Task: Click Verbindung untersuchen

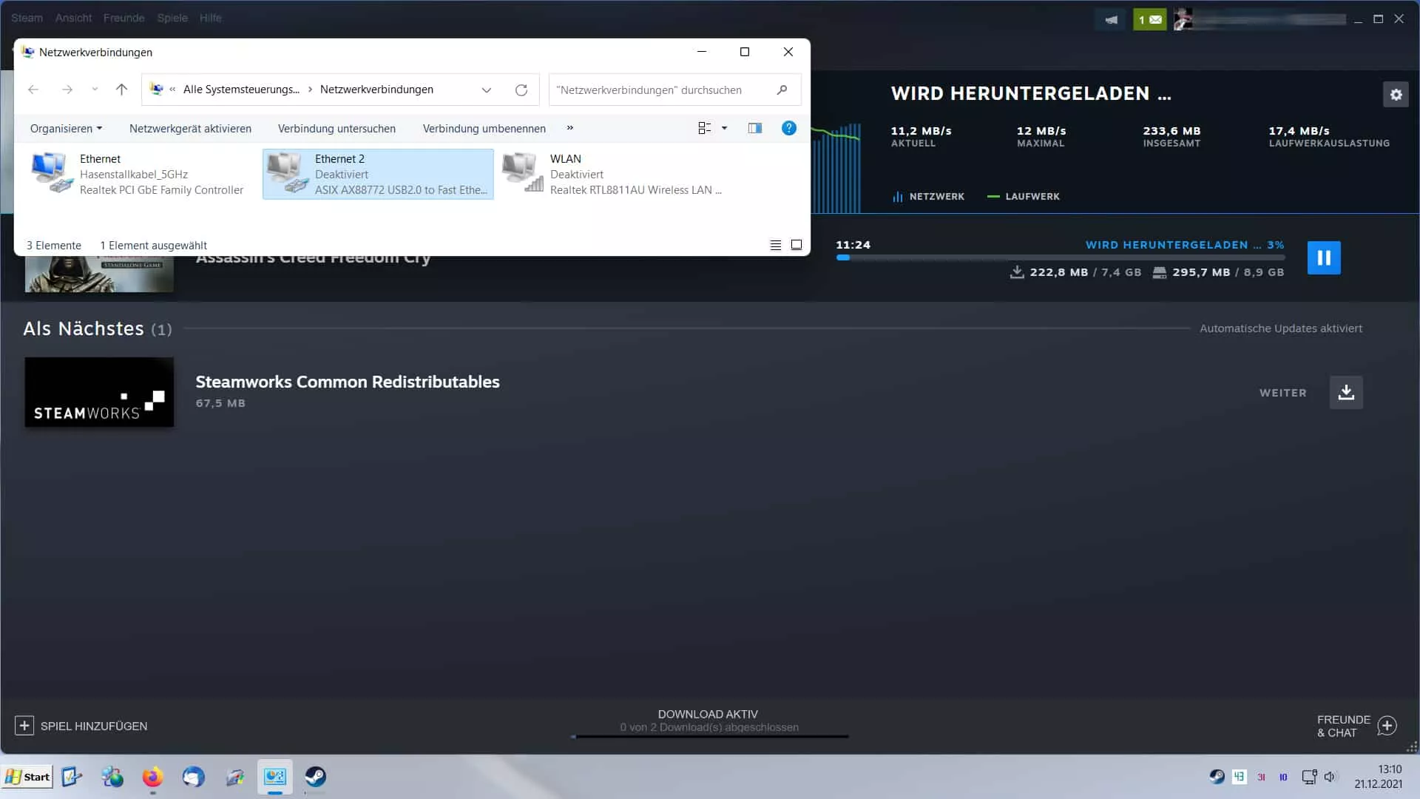Action: coord(337,128)
